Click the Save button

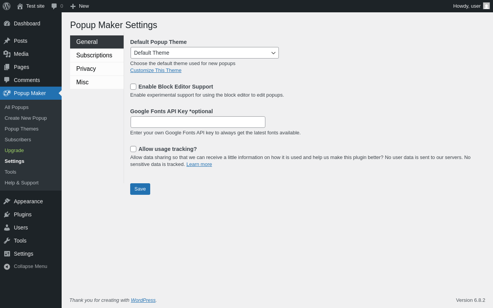140,189
